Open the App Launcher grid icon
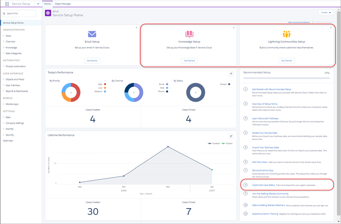Image resolution: width=341 pixels, height=224 pixels. [x=7, y=4]
